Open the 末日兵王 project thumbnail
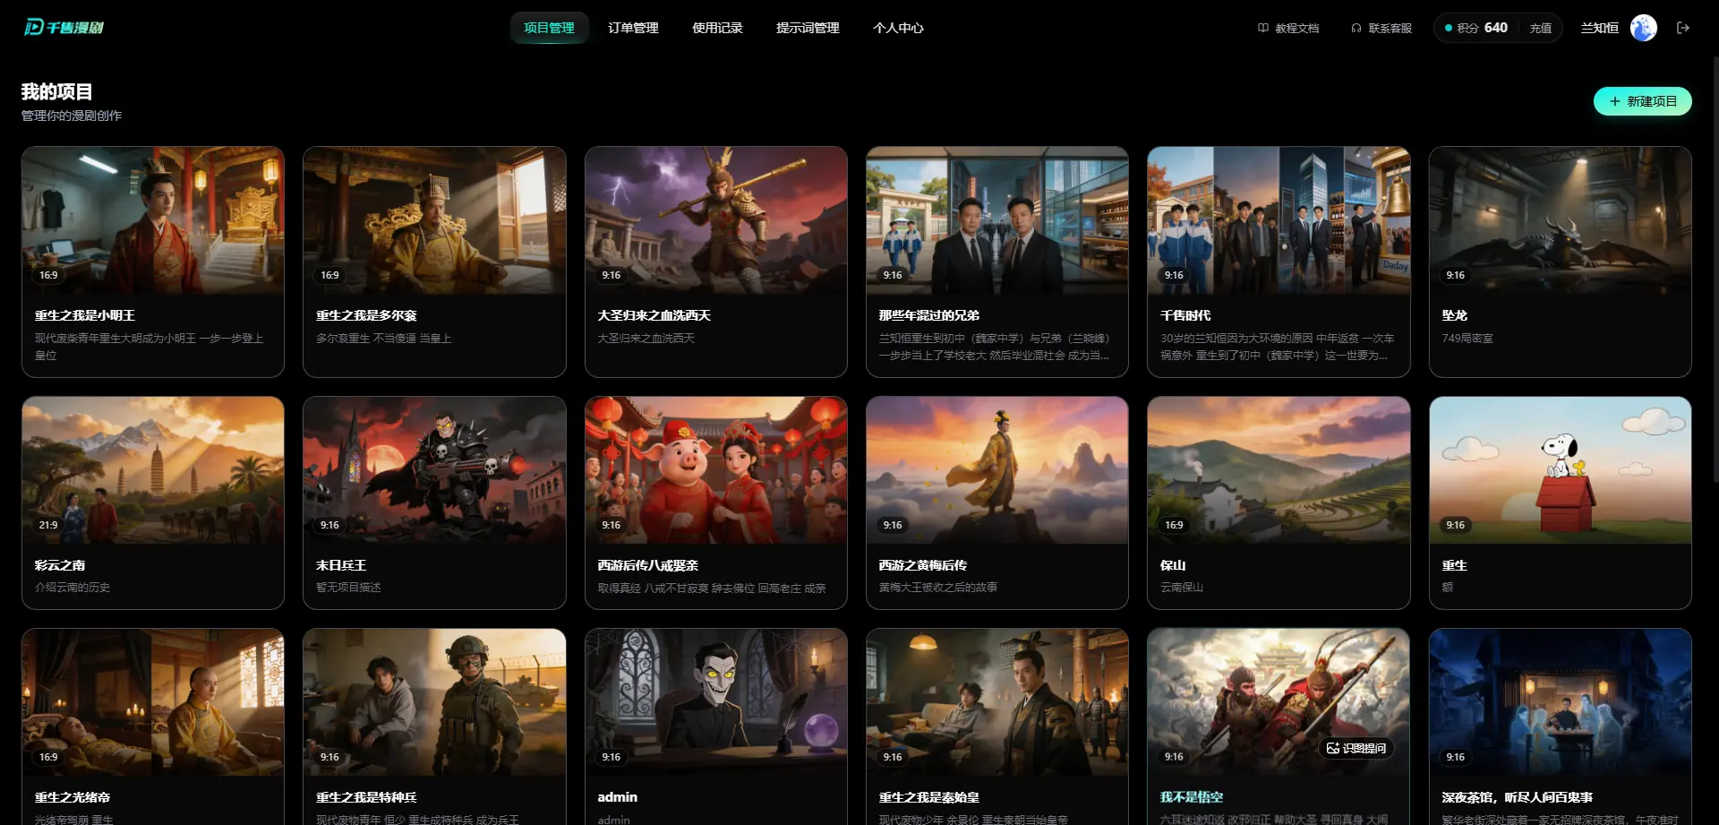 tap(434, 470)
